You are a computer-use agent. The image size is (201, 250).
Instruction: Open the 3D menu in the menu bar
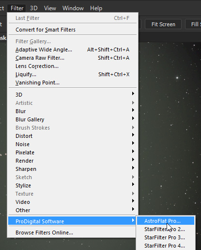pos(34,8)
